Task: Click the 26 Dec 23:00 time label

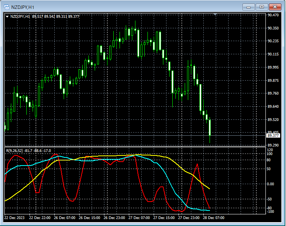Action: click(x=114, y=218)
